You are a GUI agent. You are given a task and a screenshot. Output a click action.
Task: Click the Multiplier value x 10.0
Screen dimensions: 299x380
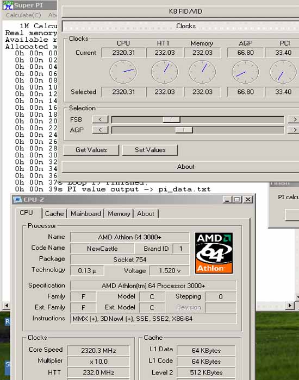(x=98, y=362)
